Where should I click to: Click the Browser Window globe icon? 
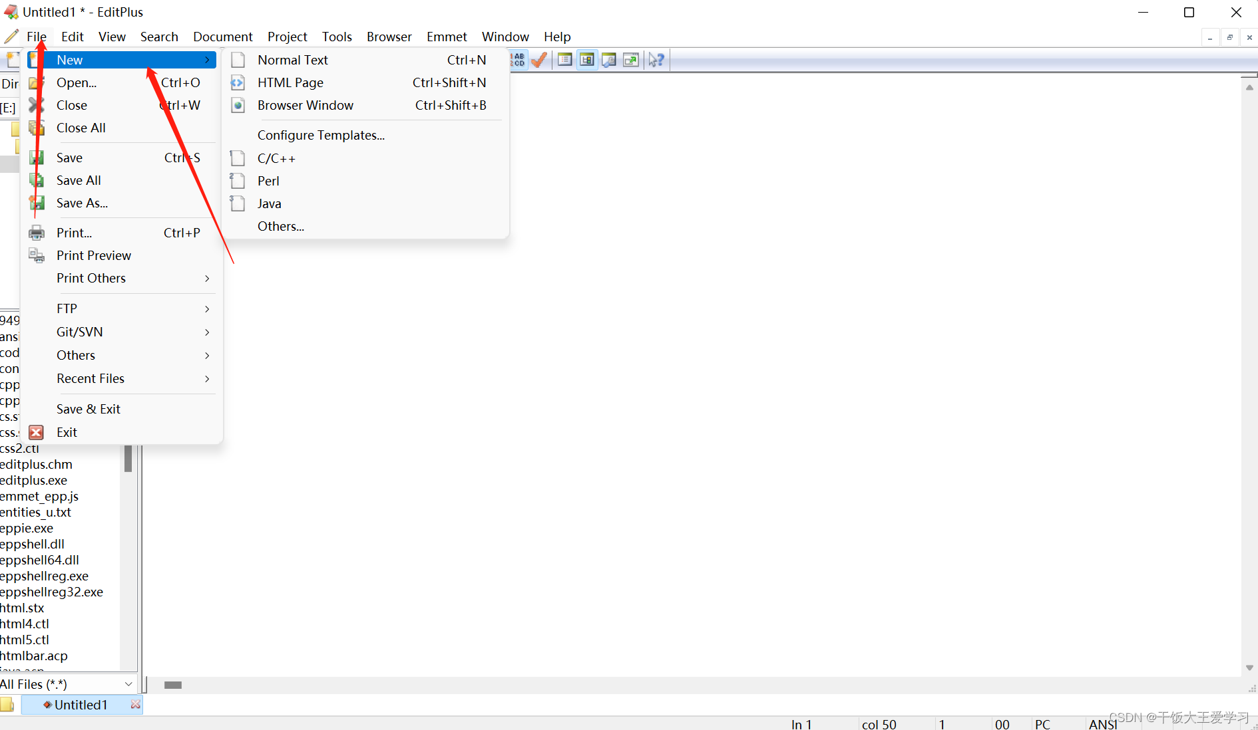pos(238,105)
